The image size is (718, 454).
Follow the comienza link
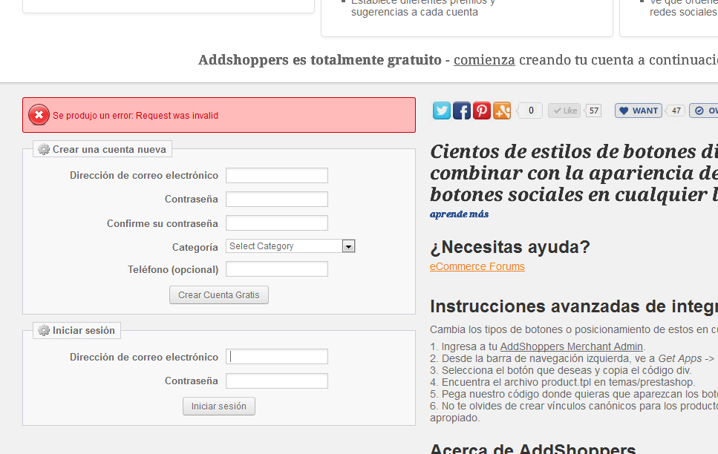[x=484, y=60]
